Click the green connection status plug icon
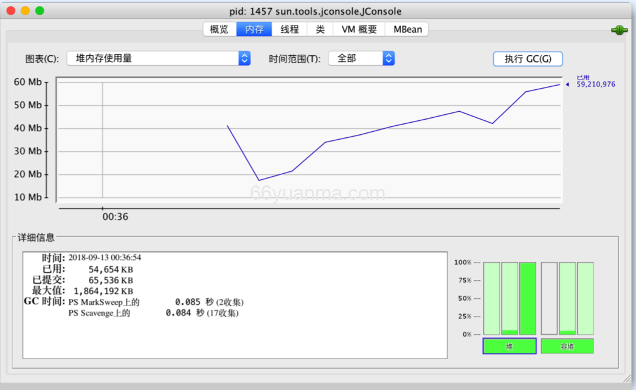 [x=619, y=29]
